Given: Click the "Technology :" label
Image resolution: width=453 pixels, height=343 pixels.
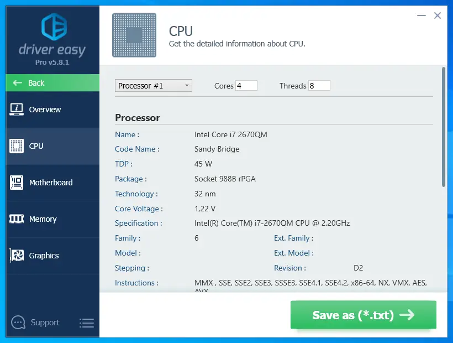Looking at the screenshot, I should [x=136, y=194].
